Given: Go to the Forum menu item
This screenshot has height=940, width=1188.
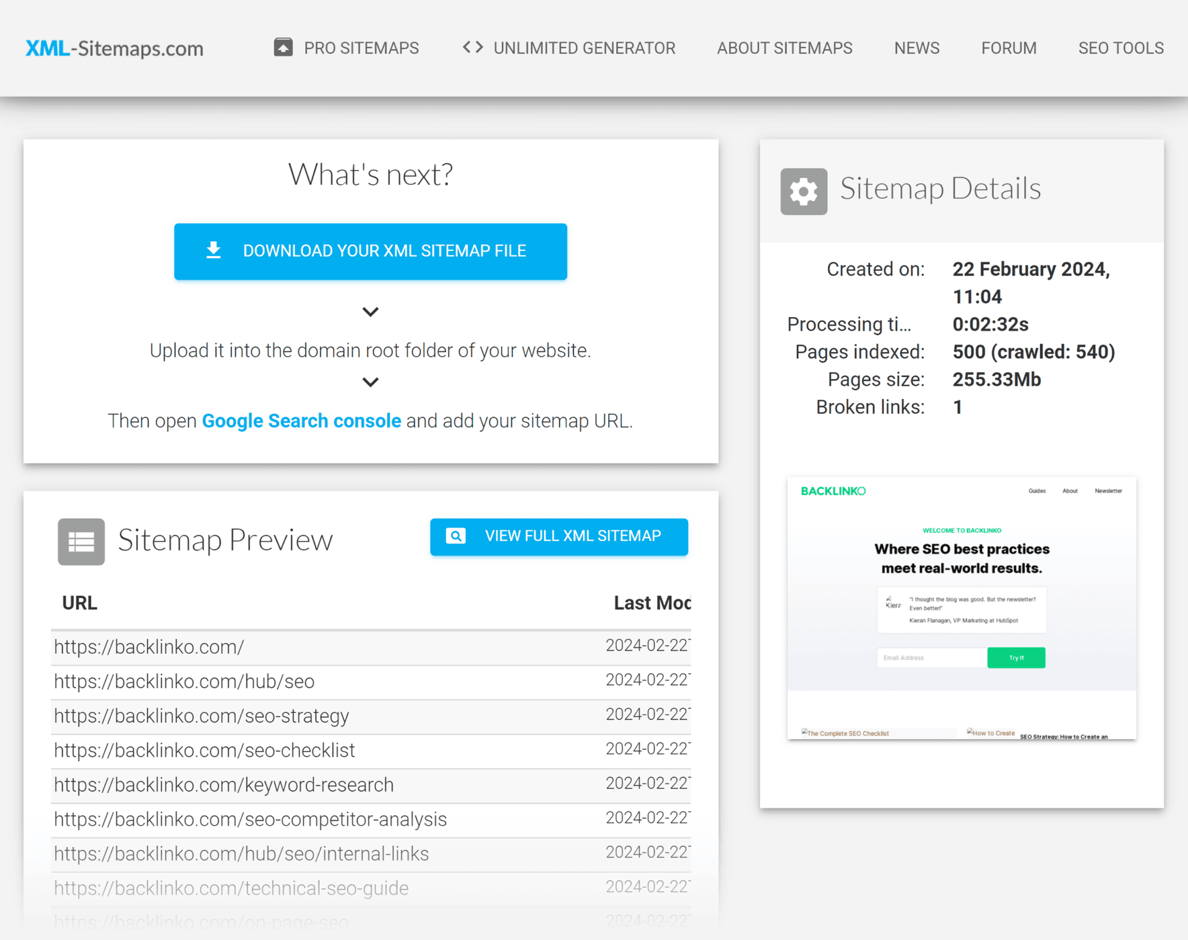Looking at the screenshot, I should pos(1009,48).
